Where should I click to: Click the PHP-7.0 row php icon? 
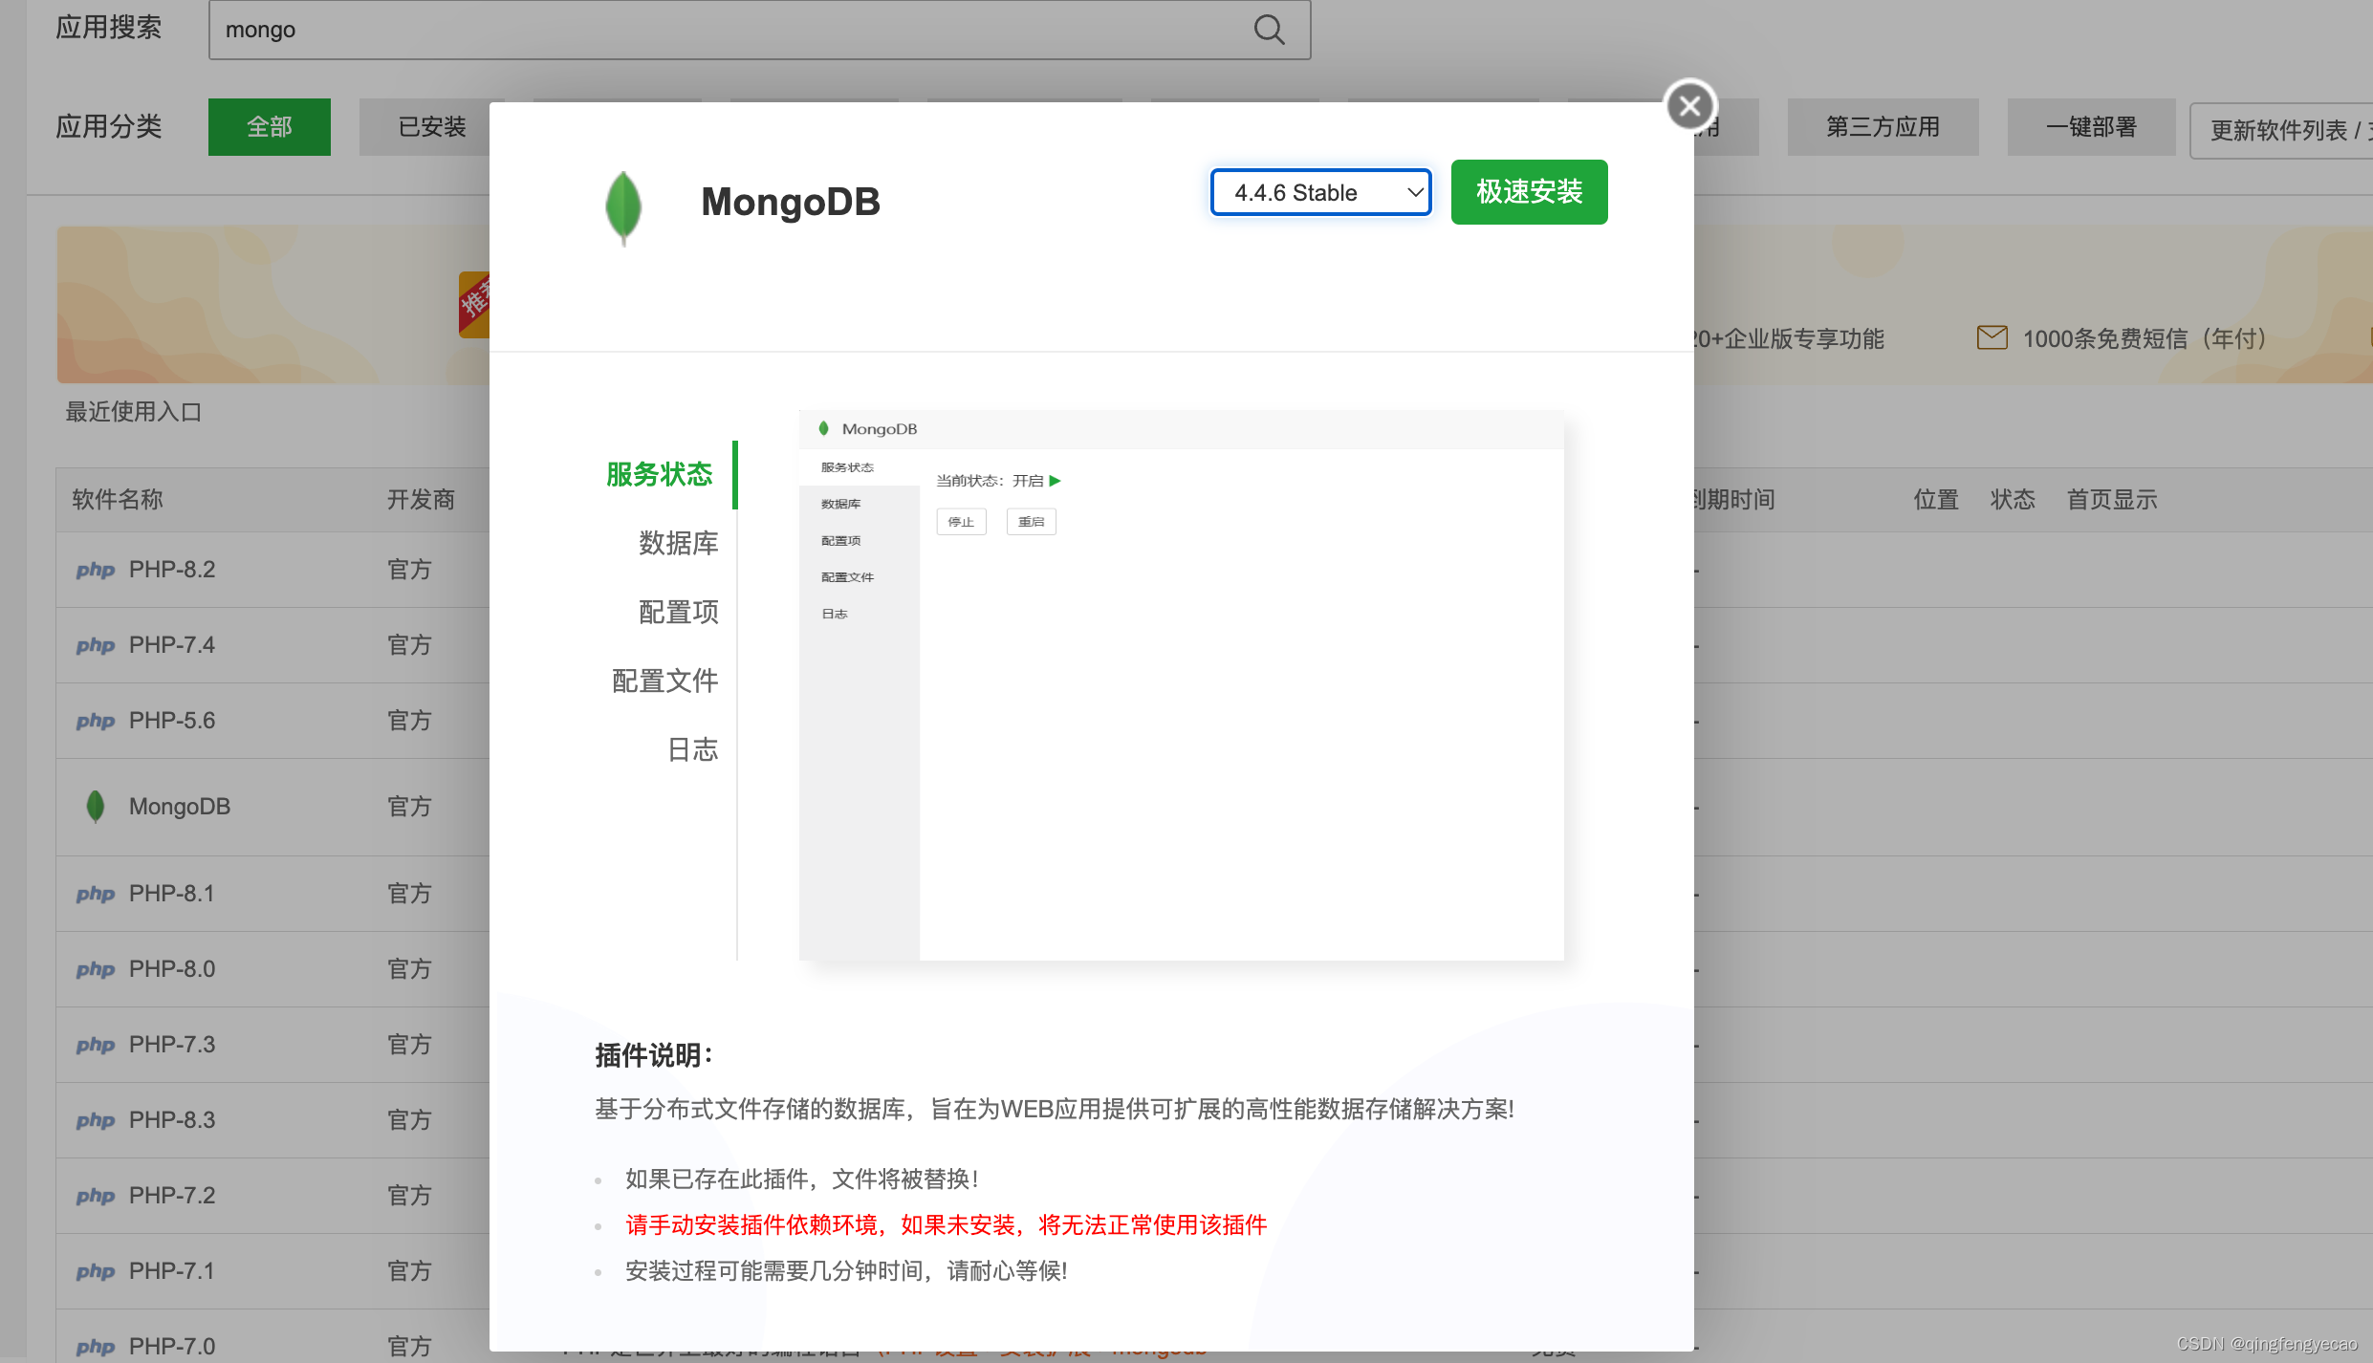(96, 1348)
